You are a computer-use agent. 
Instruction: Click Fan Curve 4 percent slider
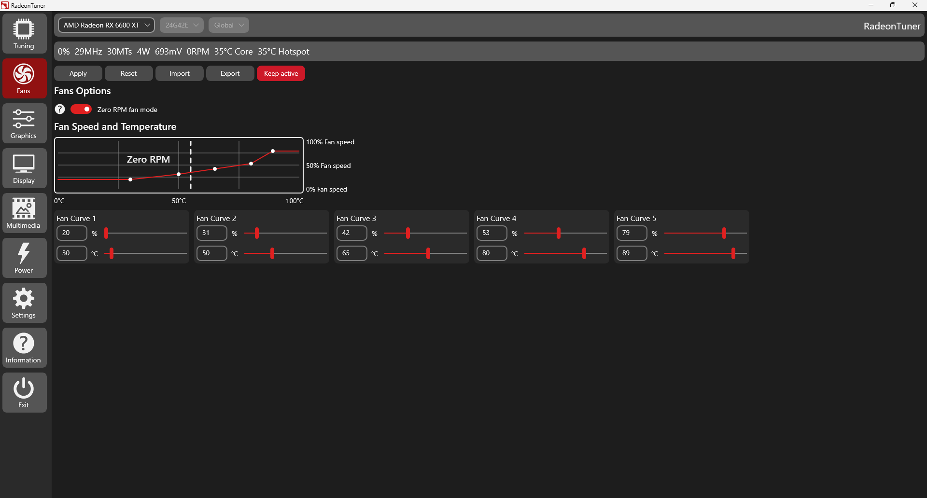point(566,233)
